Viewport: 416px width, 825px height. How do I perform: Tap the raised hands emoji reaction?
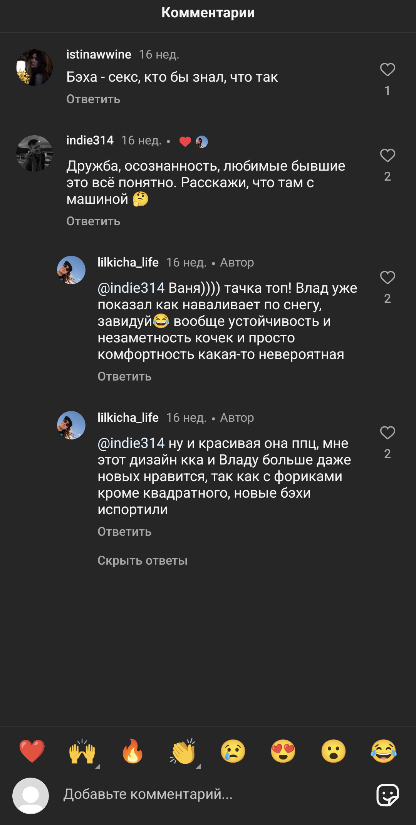(x=82, y=751)
